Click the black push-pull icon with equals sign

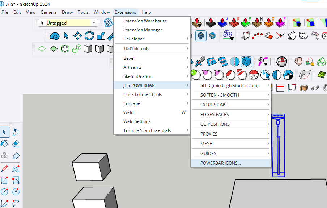[211, 23]
